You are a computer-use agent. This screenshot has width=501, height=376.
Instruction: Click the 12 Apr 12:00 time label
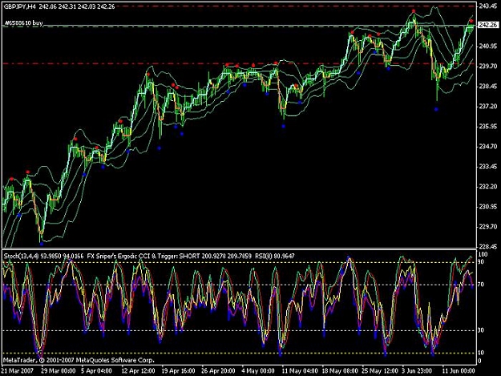(x=138, y=371)
